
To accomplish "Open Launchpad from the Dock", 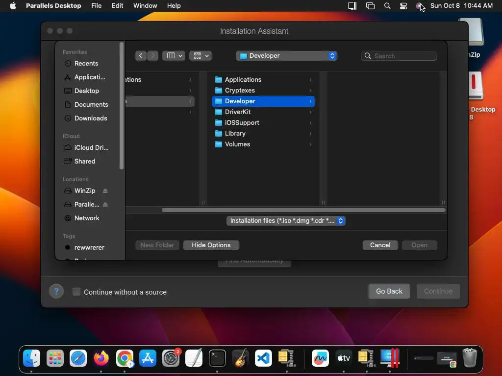I will [x=55, y=358].
